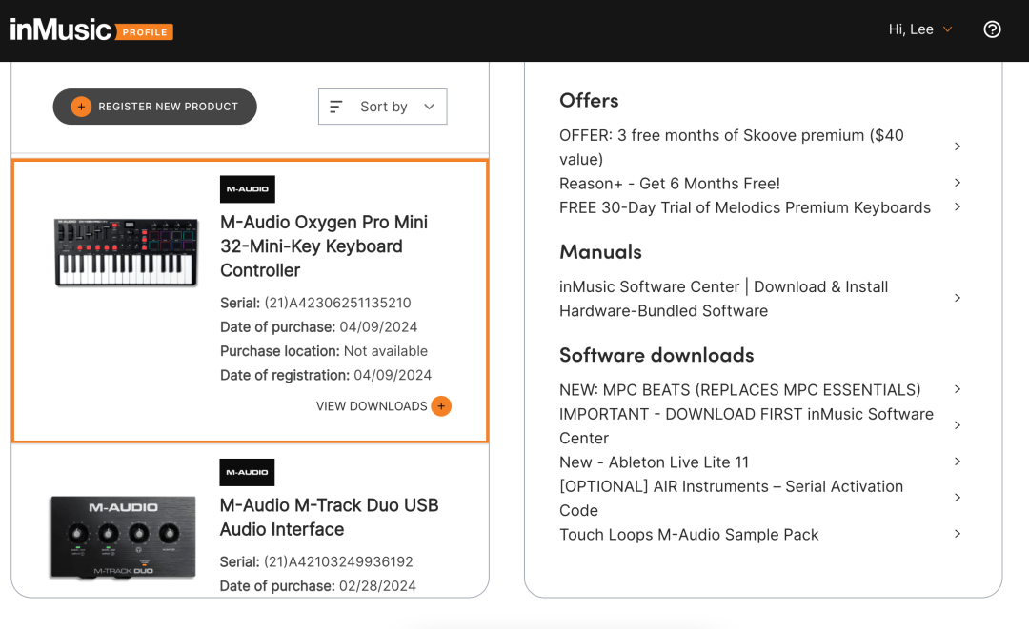Image resolution: width=1029 pixels, height=629 pixels.
Task: Click the Oxygen Pro Mini keyboard thumbnail
Action: click(126, 252)
